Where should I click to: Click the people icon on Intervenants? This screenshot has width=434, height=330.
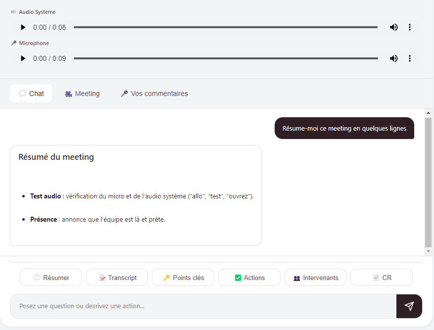click(x=298, y=277)
